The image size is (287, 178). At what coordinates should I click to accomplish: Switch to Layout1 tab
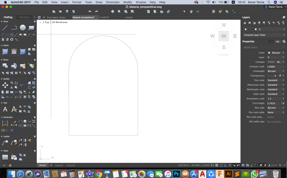tap(59, 165)
